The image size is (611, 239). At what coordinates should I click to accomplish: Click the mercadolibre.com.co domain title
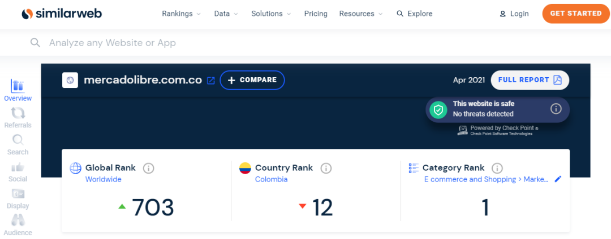point(143,80)
